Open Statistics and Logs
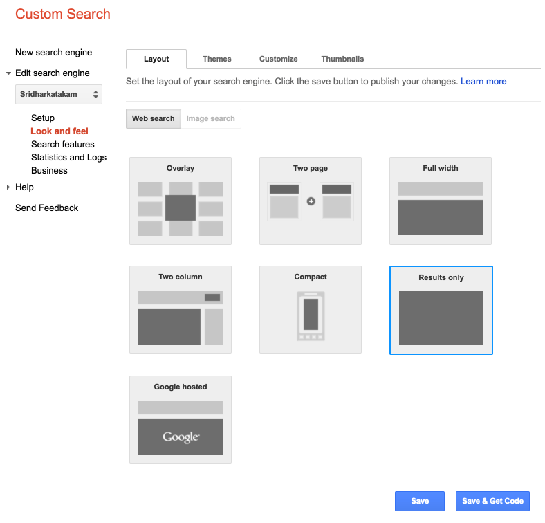 coord(69,158)
